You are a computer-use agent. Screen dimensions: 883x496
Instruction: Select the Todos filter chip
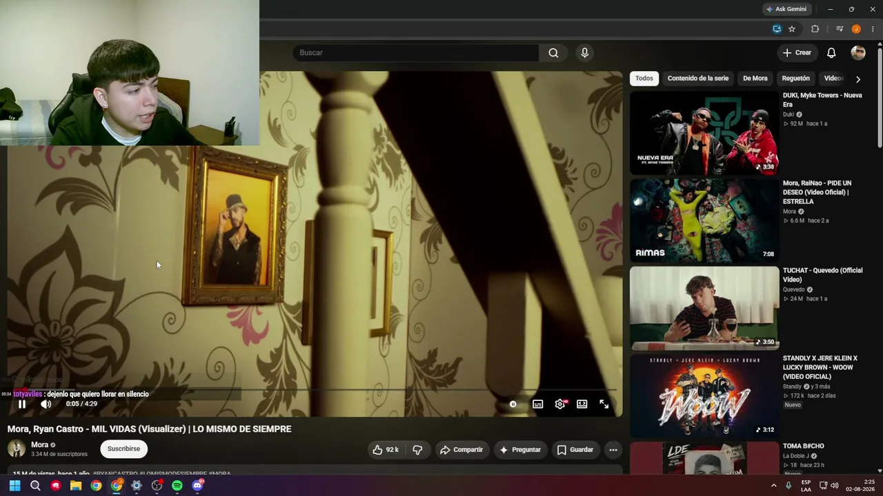(x=644, y=79)
